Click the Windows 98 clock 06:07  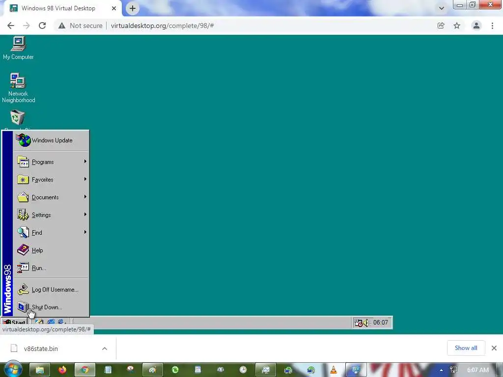click(381, 323)
